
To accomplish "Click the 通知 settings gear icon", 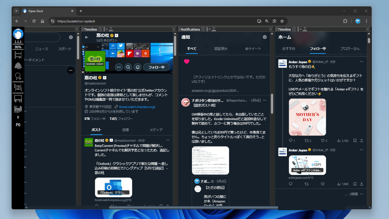I will coord(265,37).
